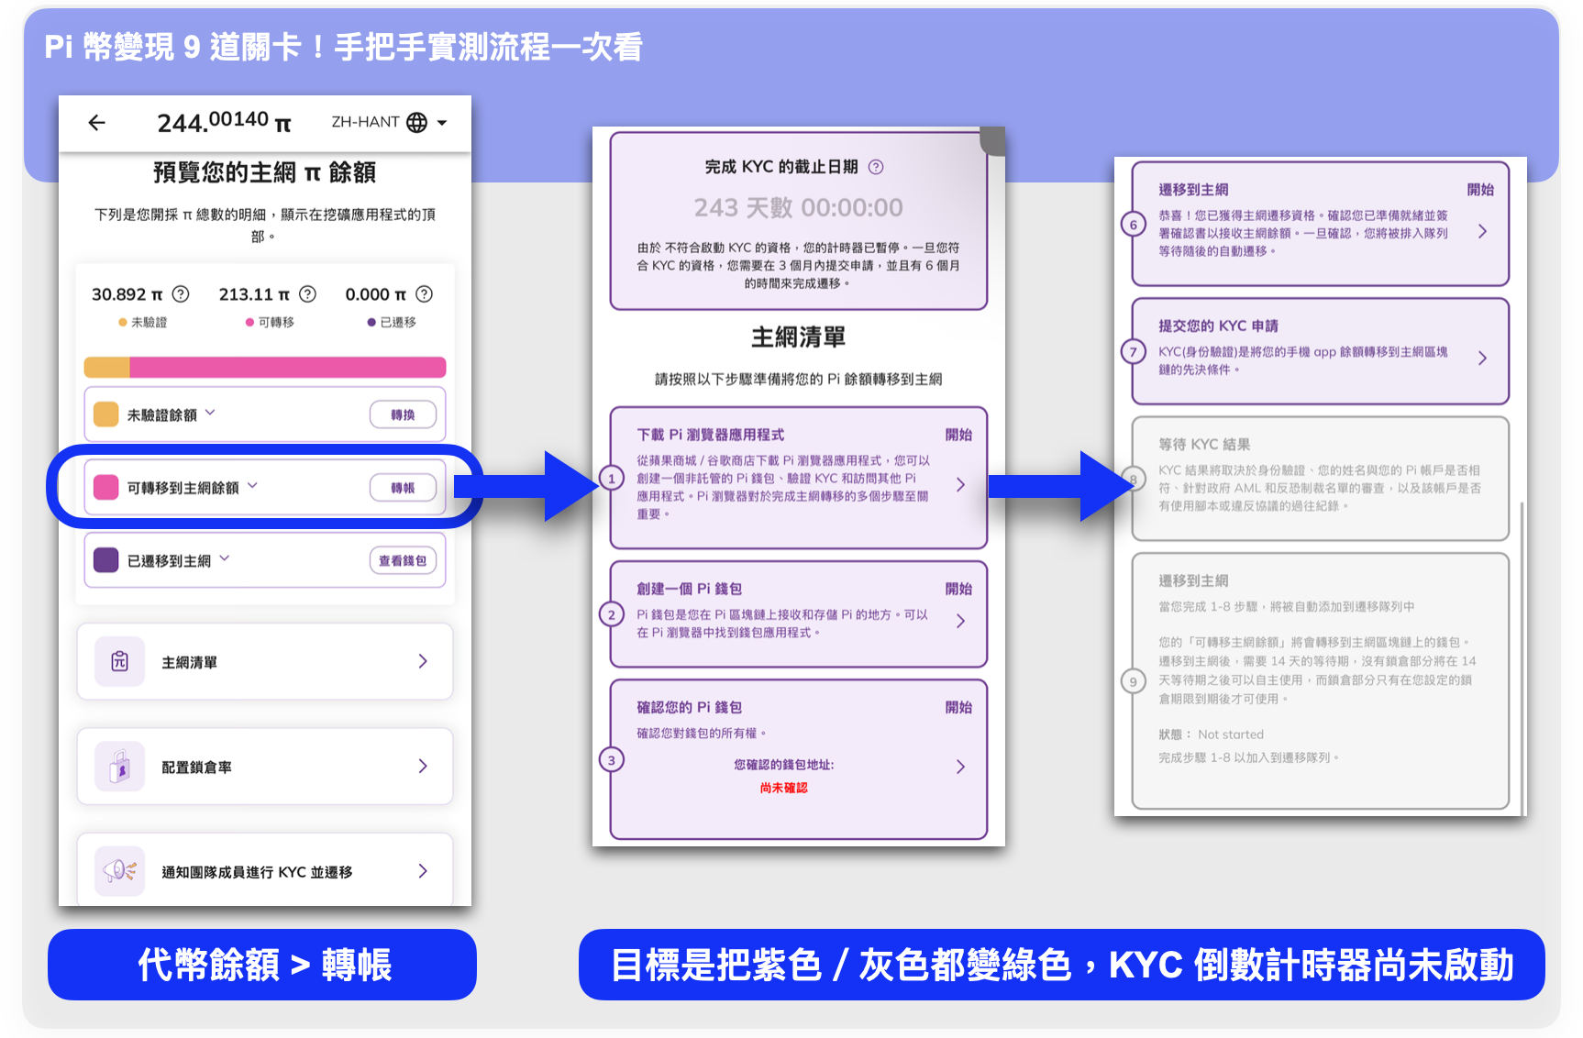Click step 2 circle for 創建一個 Pi 錢包

[612, 614]
